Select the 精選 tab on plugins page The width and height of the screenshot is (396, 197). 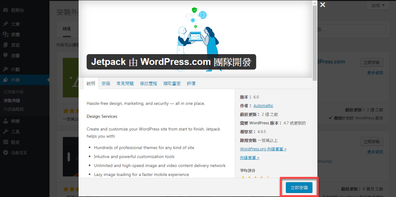tap(67, 29)
